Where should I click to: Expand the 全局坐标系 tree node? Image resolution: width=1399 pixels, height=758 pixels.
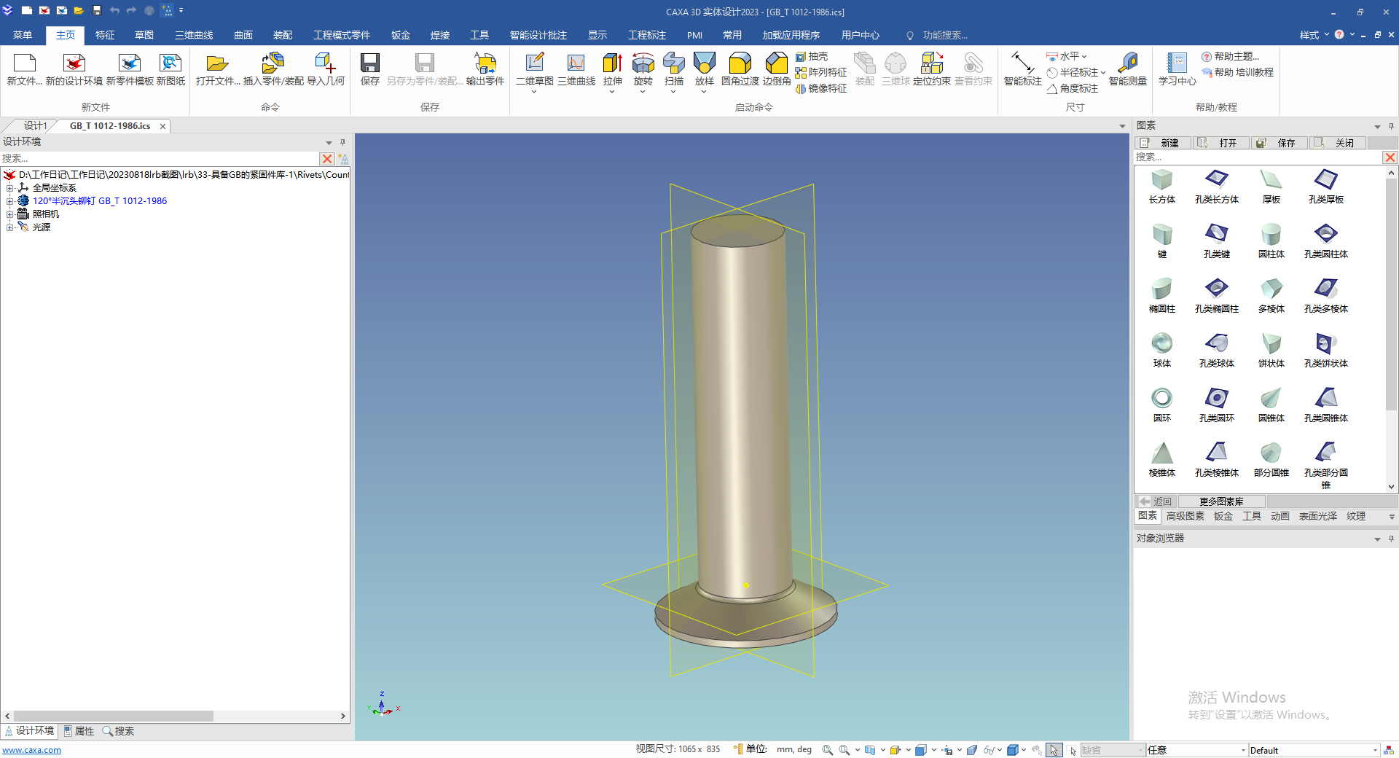pyautogui.click(x=10, y=188)
